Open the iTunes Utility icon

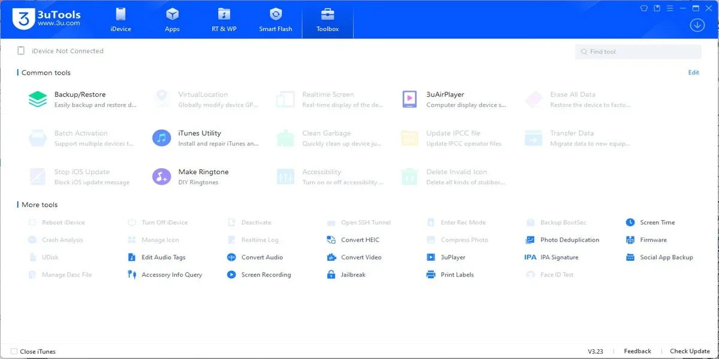(162, 138)
